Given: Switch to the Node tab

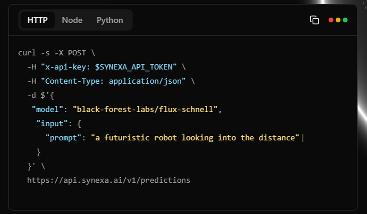Looking at the screenshot, I should (72, 20).
